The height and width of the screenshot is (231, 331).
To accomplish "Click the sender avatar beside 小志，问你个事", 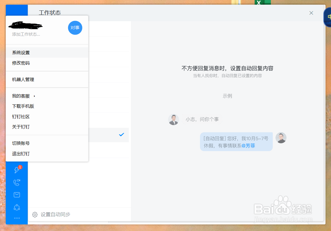I will (x=174, y=120).
